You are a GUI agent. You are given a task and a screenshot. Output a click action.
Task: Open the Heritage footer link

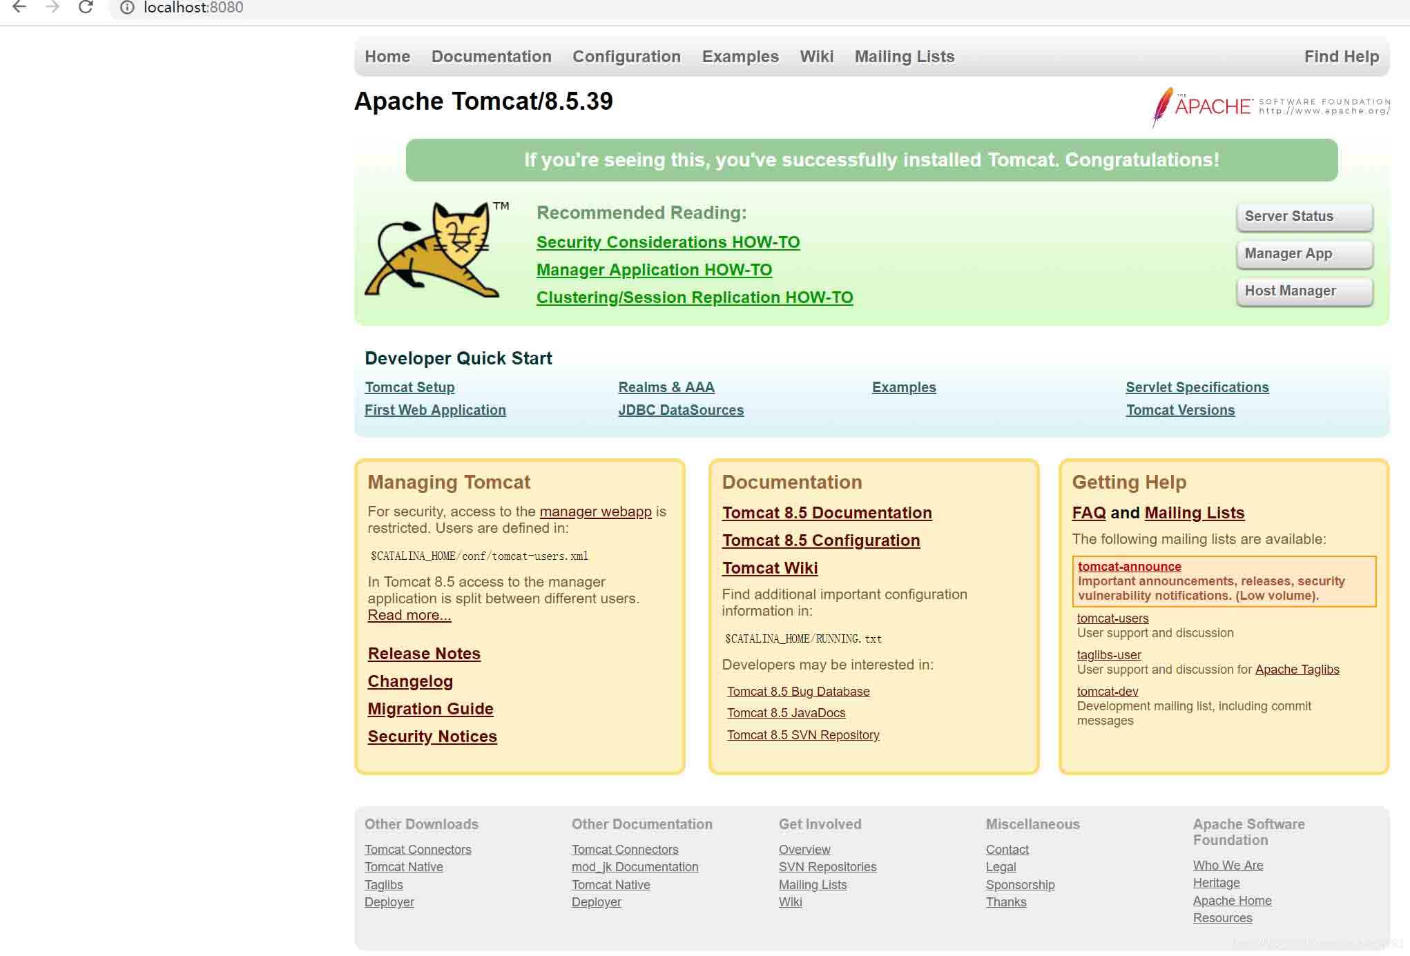[1216, 883]
